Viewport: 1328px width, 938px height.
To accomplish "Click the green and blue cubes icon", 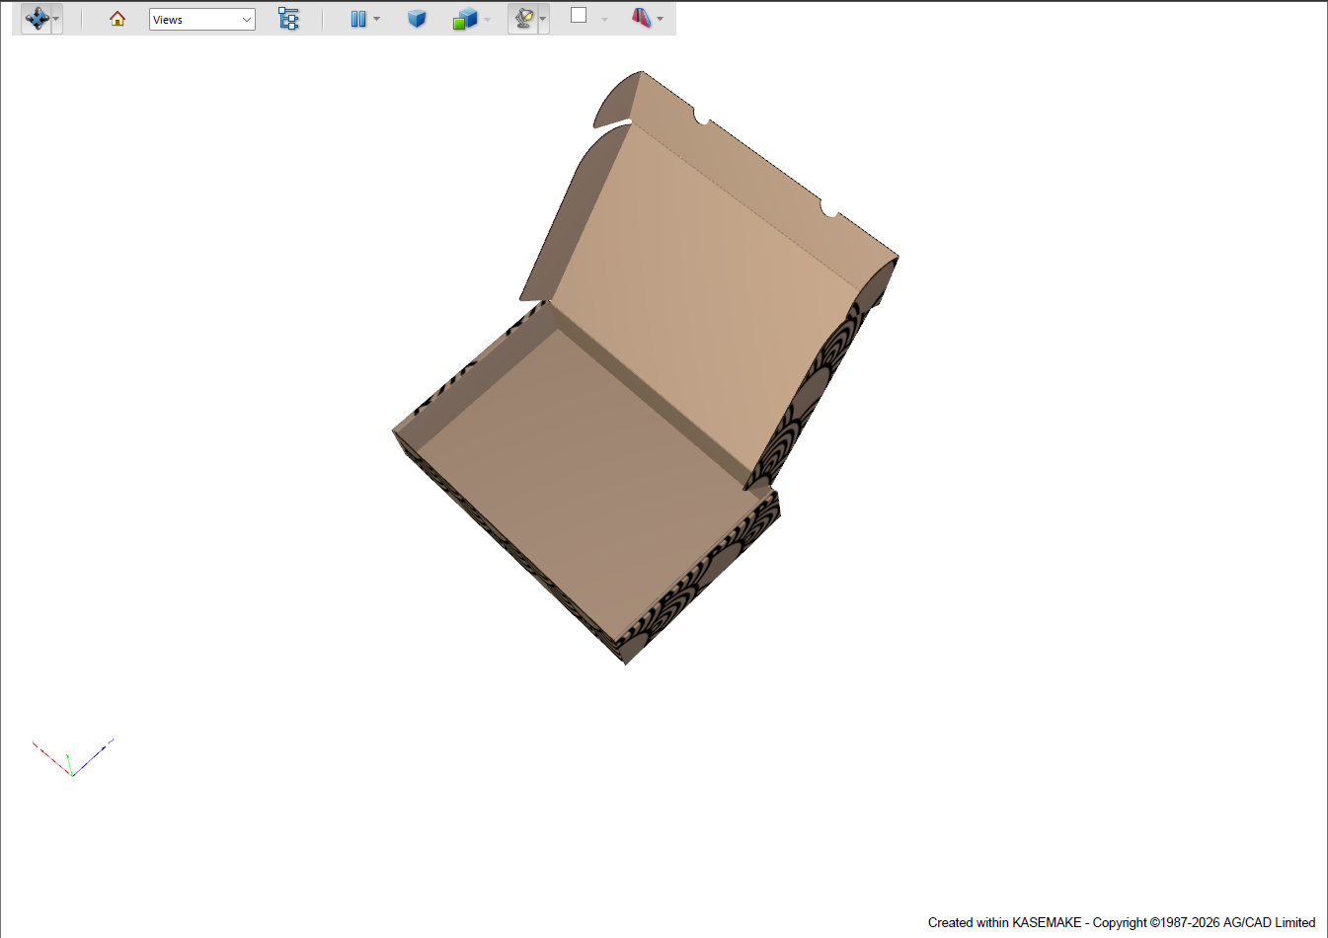I will coord(465,19).
